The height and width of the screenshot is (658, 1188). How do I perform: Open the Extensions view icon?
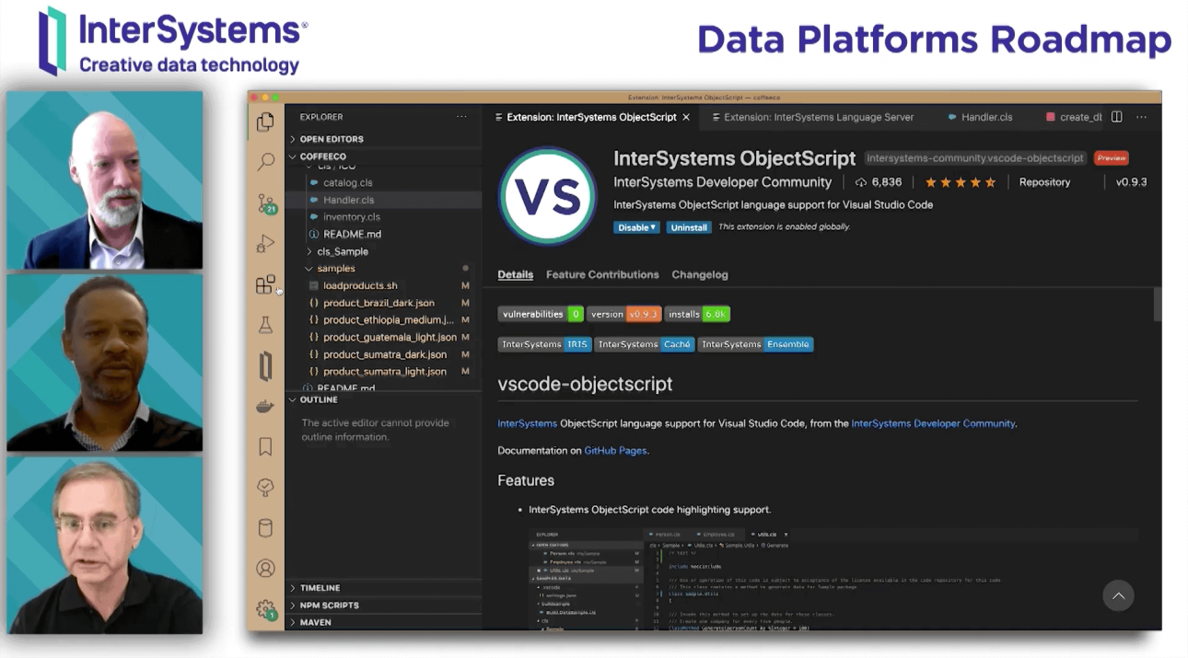coord(265,285)
